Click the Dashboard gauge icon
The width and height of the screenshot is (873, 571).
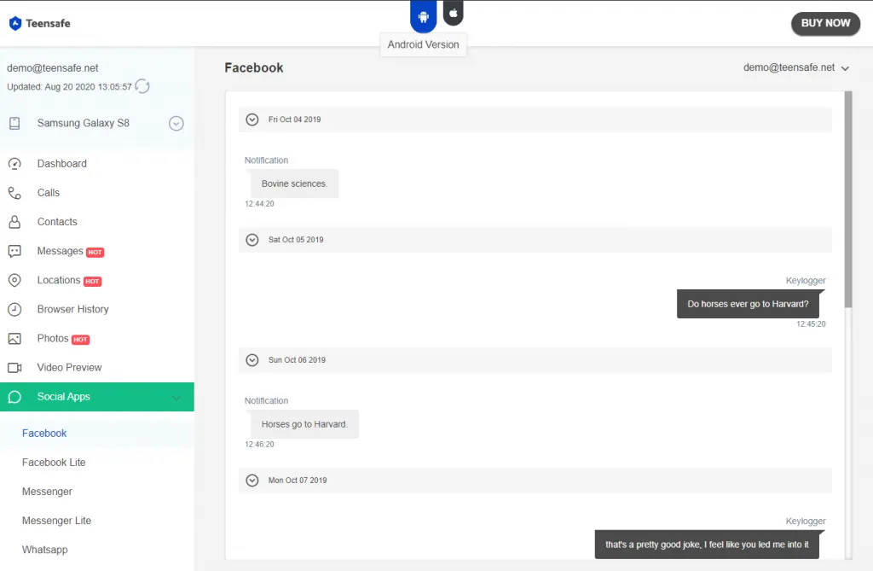14,163
